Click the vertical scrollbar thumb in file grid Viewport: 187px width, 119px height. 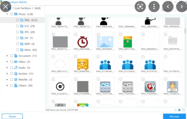185,31
